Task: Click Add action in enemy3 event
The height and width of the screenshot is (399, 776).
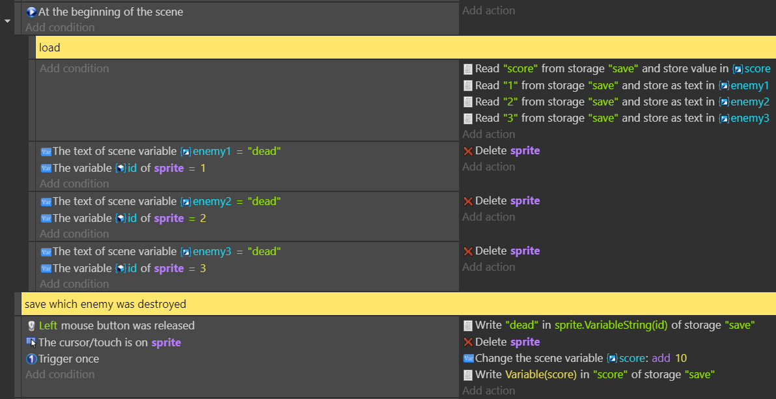Action: 488,267
